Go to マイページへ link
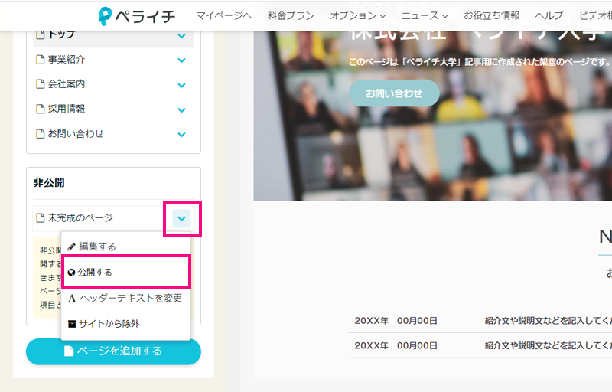Image resolution: width=612 pixels, height=392 pixels. 223,15
